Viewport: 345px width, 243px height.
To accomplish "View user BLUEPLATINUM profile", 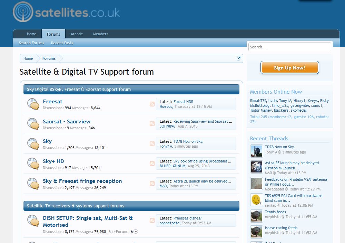I will click(x=172, y=166).
